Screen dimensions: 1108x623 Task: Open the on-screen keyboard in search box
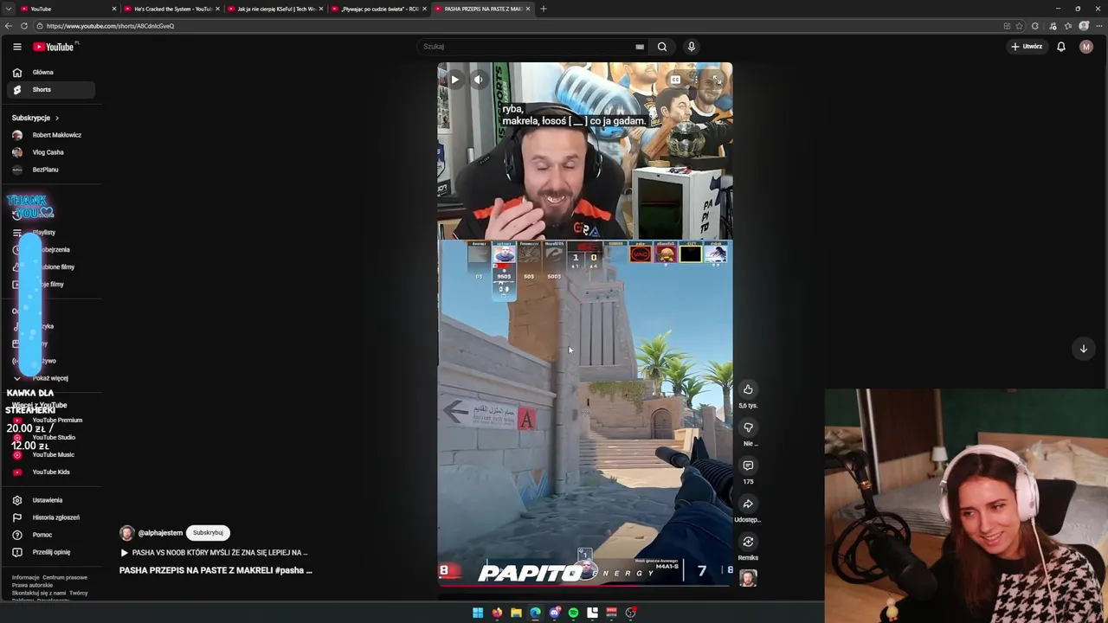point(640,47)
